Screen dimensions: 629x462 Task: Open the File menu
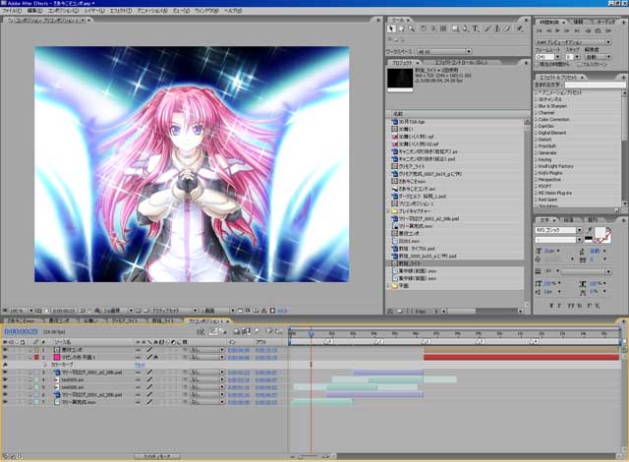coord(12,11)
